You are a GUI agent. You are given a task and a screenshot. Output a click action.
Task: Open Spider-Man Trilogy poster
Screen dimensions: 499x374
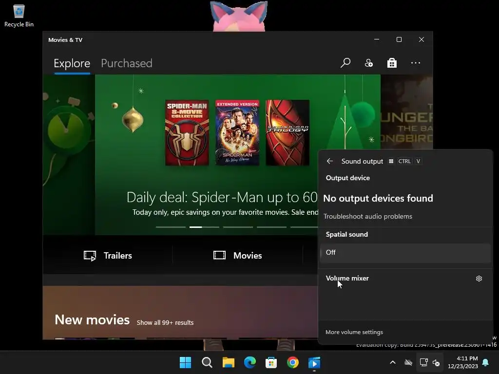pos(288,132)
